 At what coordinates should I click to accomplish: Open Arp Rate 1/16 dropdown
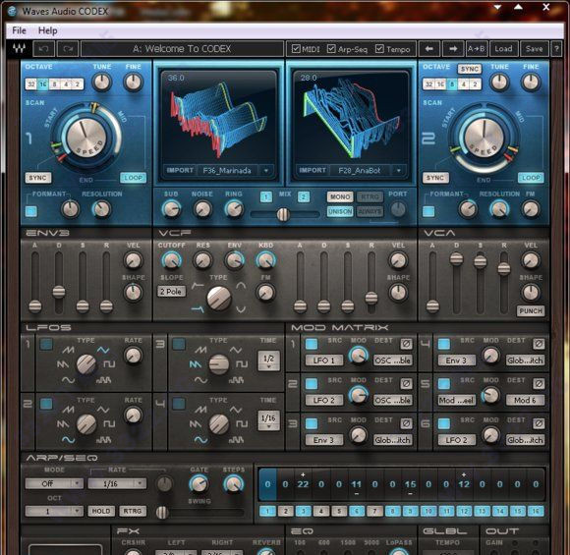(x=117, y=483)
